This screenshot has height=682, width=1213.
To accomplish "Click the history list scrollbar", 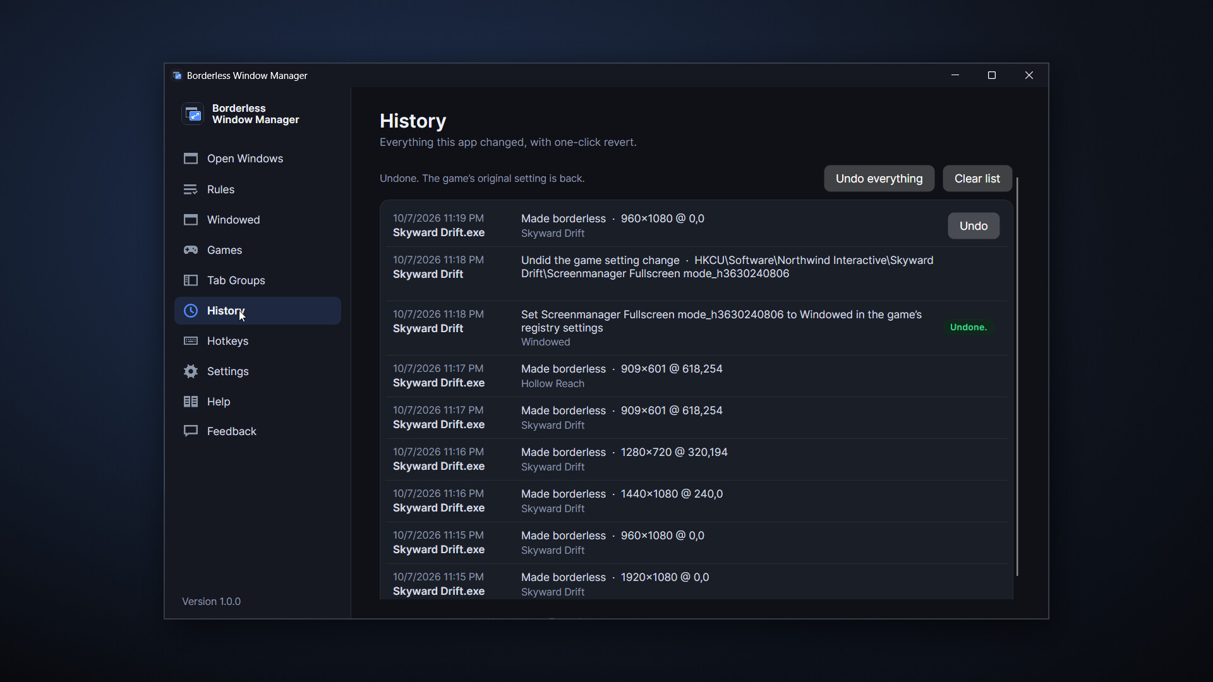I will click(x=1017, y=377).
